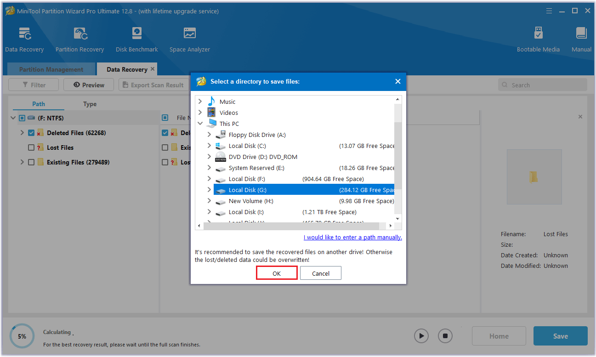Check the Lost Files tree checkbox
The width and height of the screenshot is (596, 357).
(31, 147)
